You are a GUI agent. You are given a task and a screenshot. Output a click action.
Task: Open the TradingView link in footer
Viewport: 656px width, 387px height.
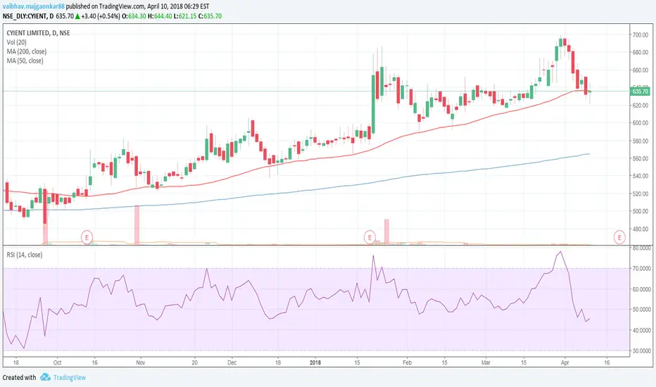tap(70, 377)
